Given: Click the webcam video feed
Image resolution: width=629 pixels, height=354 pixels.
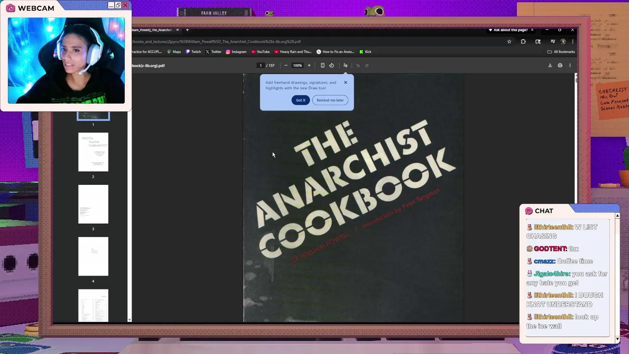Looking at the screenshot, I should (66, 60).
